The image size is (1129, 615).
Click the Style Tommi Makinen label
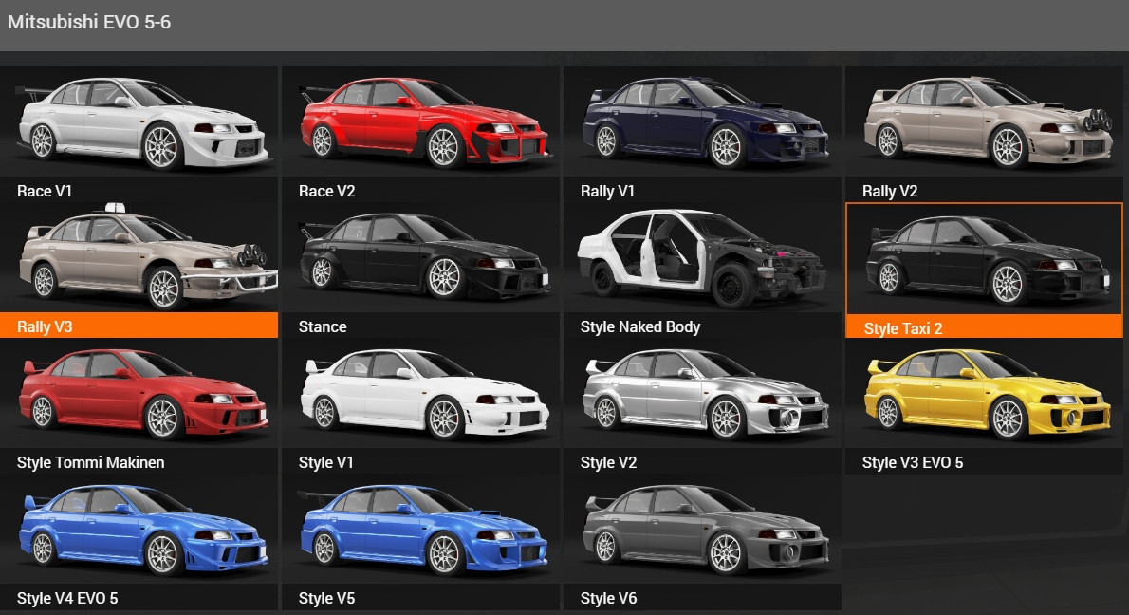(x=91, y=462)
